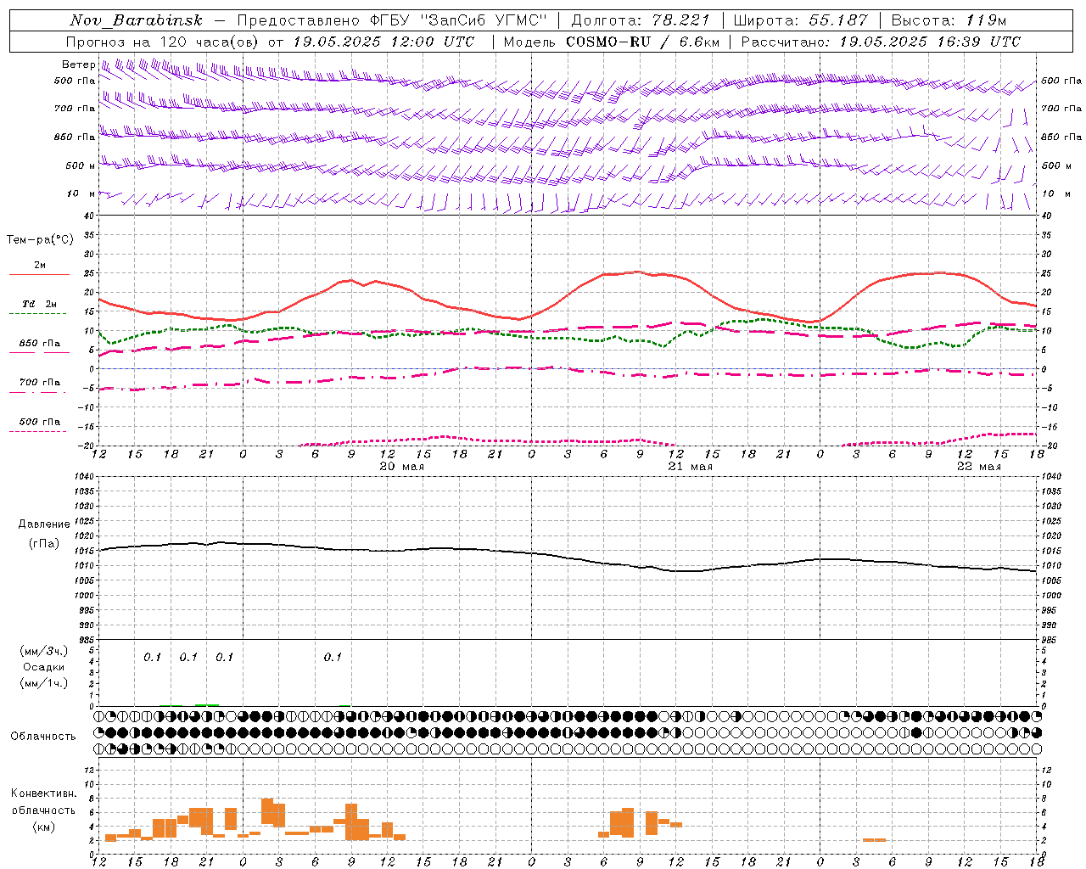The height and width of the screenshot is (869, 1086).
Task: Click 'Прогноз на 120 часа(ов)' forecast header
Action: click(x=164, y=42)
